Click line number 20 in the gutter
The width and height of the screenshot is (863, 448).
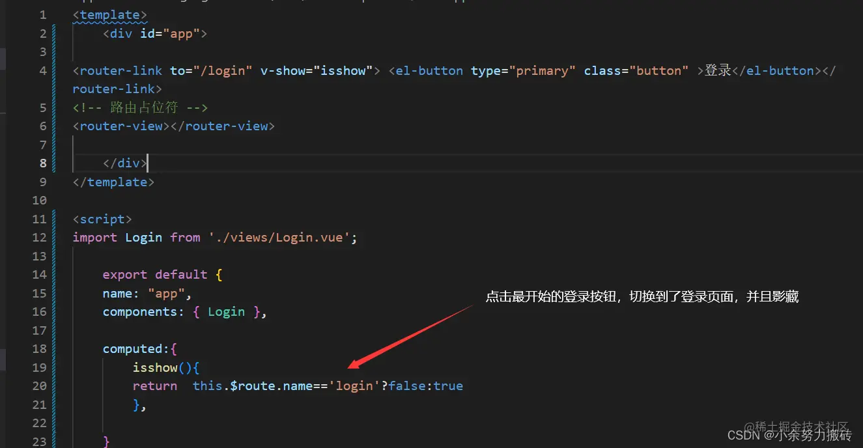click(x=40, y=385)
